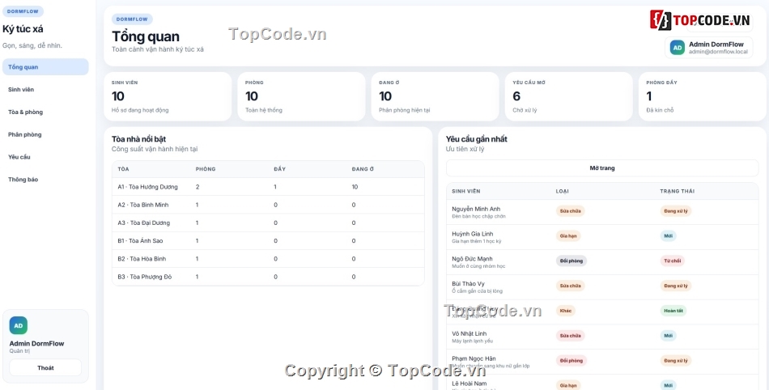Open the request from Ngô Đức Mạnh
Image resolution: width=769 pixels, height=390 pixels.
tap(602, 262)
